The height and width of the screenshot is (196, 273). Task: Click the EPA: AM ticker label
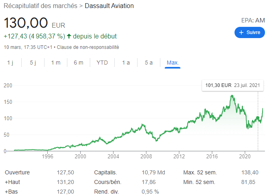coord(253,20)
